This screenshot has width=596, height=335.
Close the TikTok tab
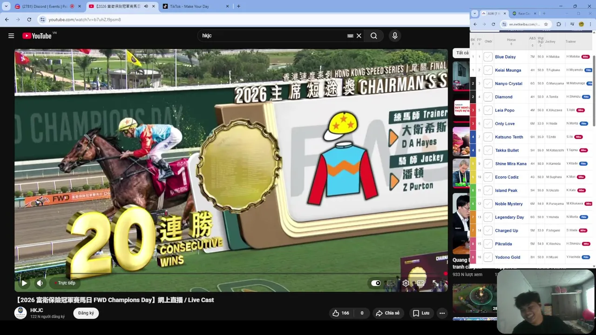pyautogui.click(x=227, y=7)
